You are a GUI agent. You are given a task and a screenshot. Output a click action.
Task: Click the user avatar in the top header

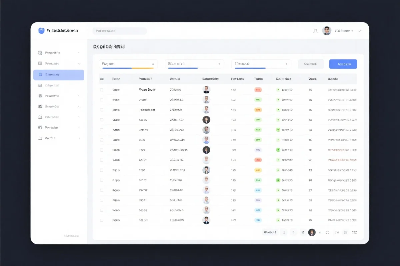click(x=327, y=31)
